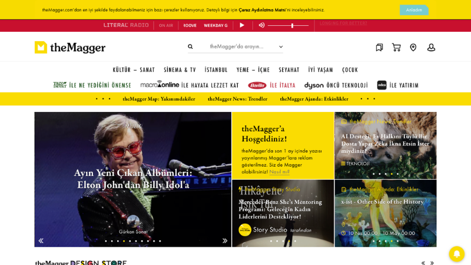Click the search magnifier icon
Screen dimensions: 471x265
tap(190, 47)
